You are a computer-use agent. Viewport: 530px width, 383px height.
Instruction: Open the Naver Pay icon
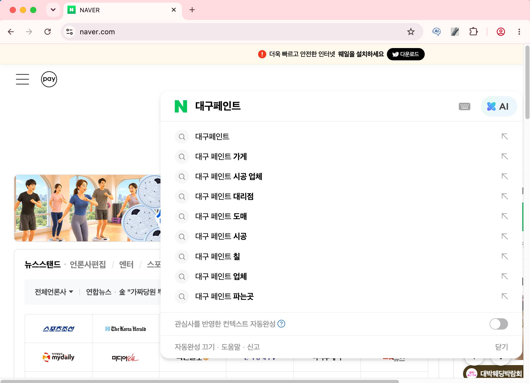click(49, 79)
